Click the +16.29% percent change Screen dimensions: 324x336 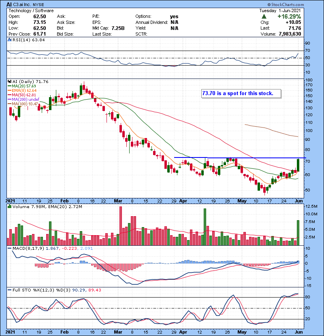(x=289, y=17)
